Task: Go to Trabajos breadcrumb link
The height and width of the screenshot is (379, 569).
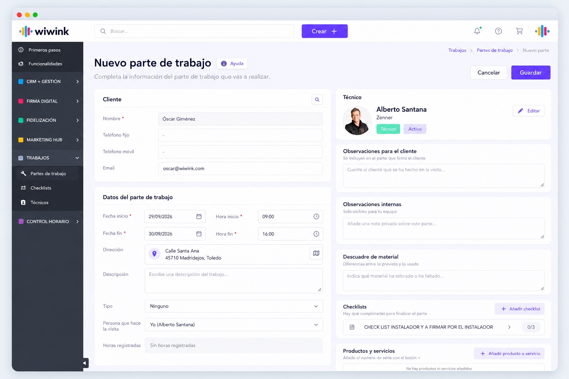Action: coord(457,50)
